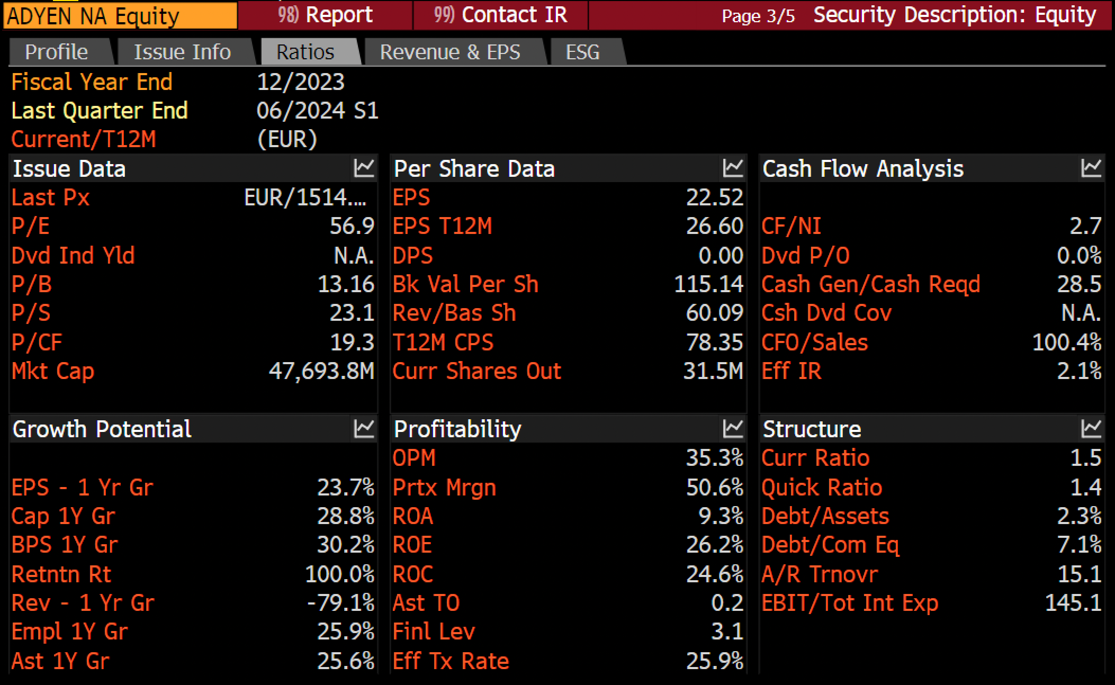Click the ADYEN NA Equity ticker field
This screenshot has height=685, width=1115.
point(120,16)
